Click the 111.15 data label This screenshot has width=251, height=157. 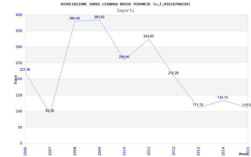(198, 105)
